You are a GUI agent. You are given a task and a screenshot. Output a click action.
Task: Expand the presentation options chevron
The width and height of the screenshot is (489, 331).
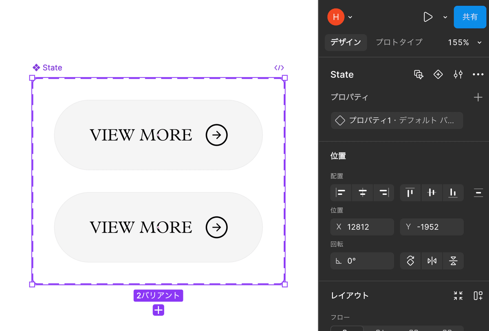pos(445,17)
